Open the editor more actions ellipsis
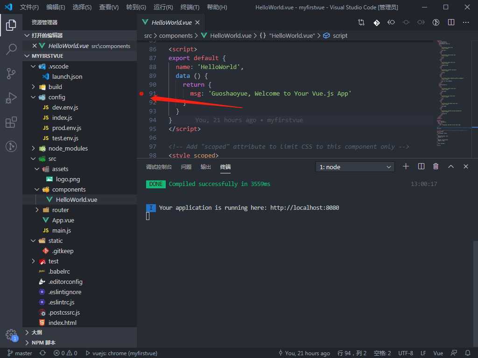 pos(466,22)
